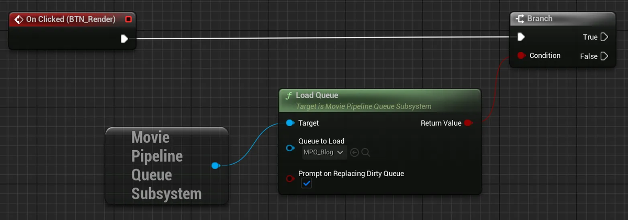
Task: Click the red delegate pin on On Clicked node
Action: [128, 19]
